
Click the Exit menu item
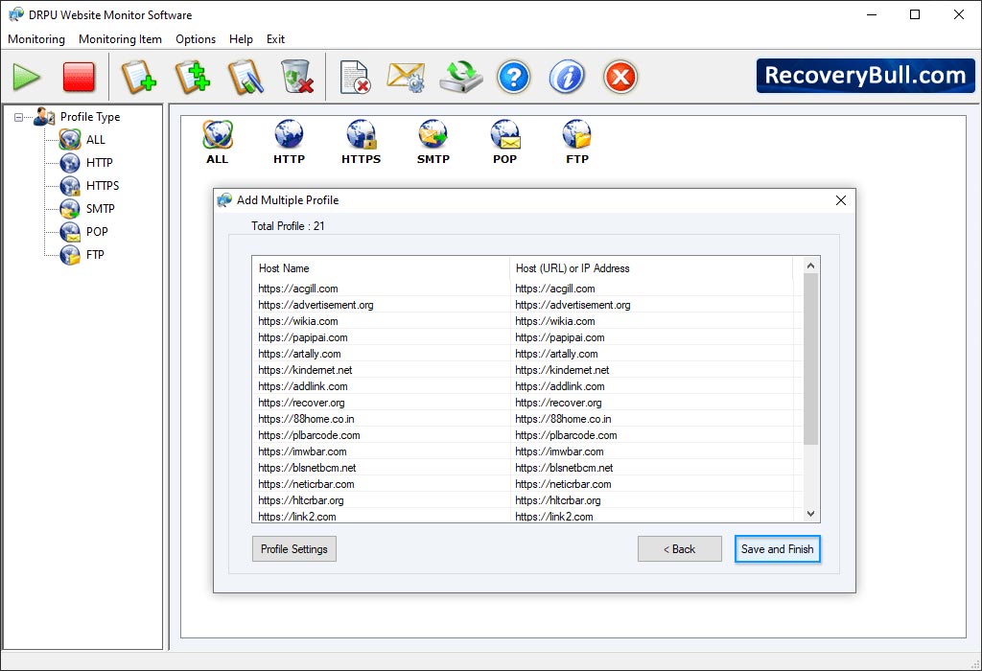coord(275,38)
